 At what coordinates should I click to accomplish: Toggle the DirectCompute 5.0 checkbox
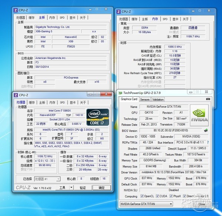pyautogui.click(x=184, y=196)
